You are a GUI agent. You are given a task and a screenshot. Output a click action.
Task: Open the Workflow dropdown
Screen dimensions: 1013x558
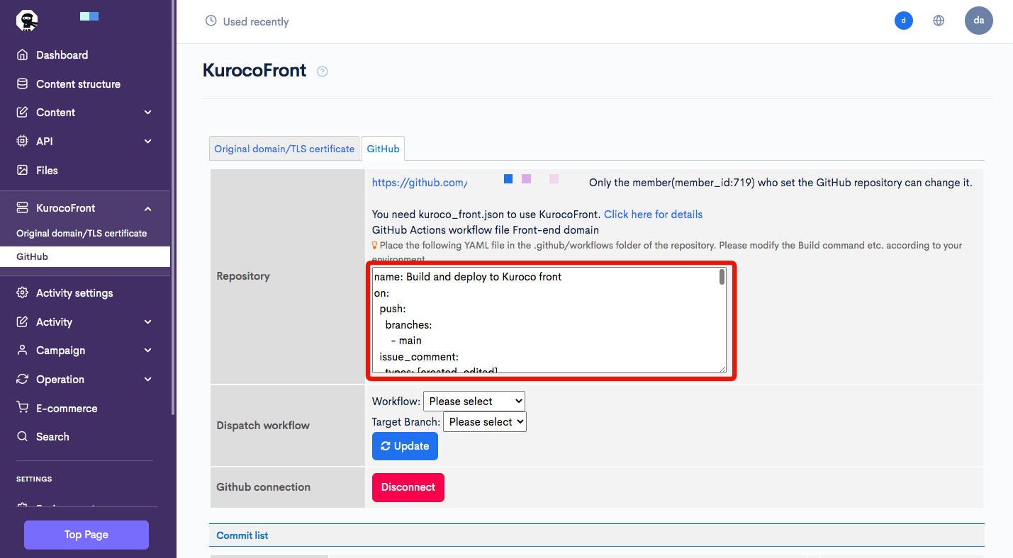474,402
